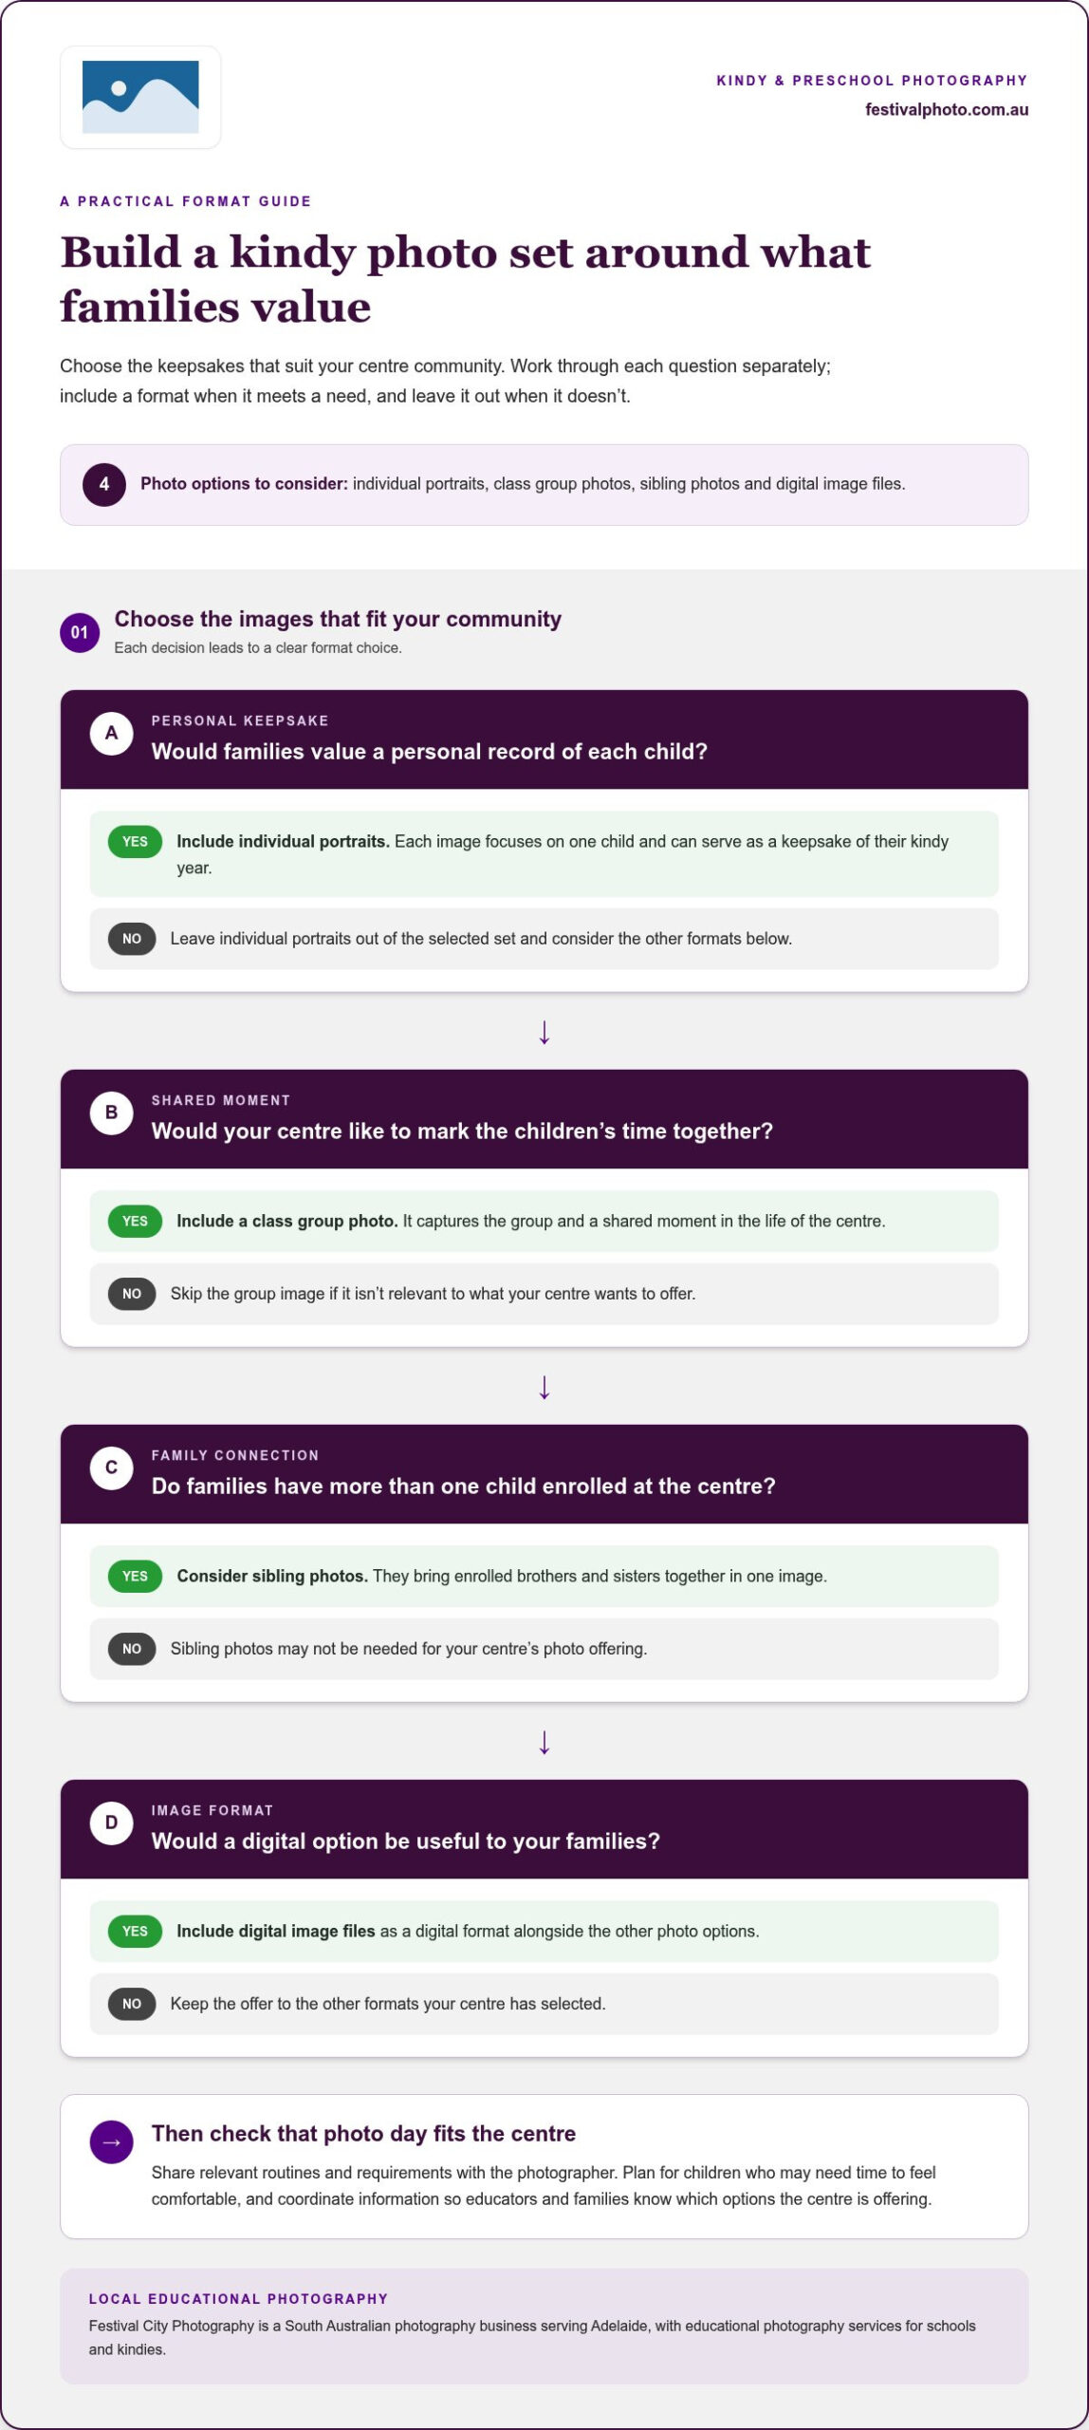Click the Kindy & Preschool Photography label
Viewport: 1089px width, 2430px height.
pyautogui.click(x=873, y=81)
